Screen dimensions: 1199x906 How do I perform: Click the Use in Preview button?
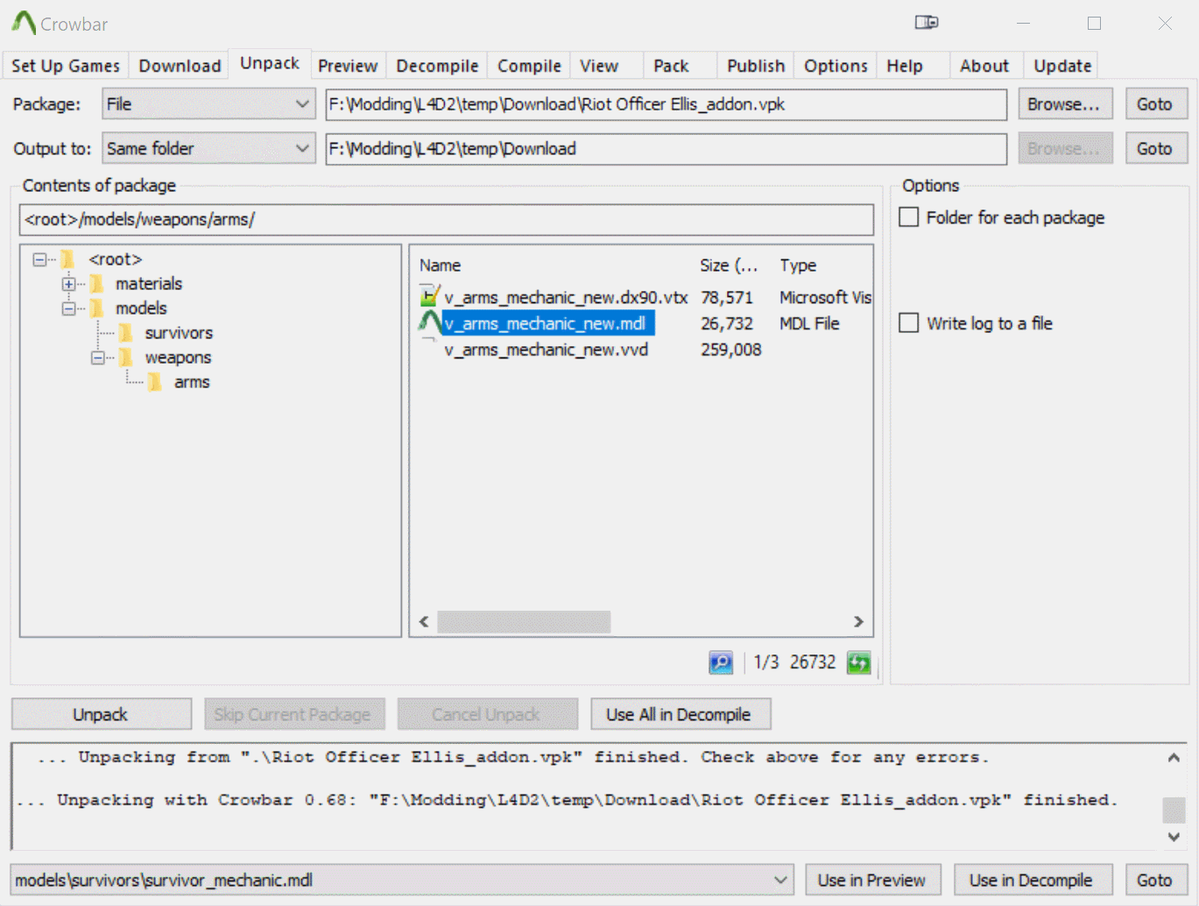[871, 880]
